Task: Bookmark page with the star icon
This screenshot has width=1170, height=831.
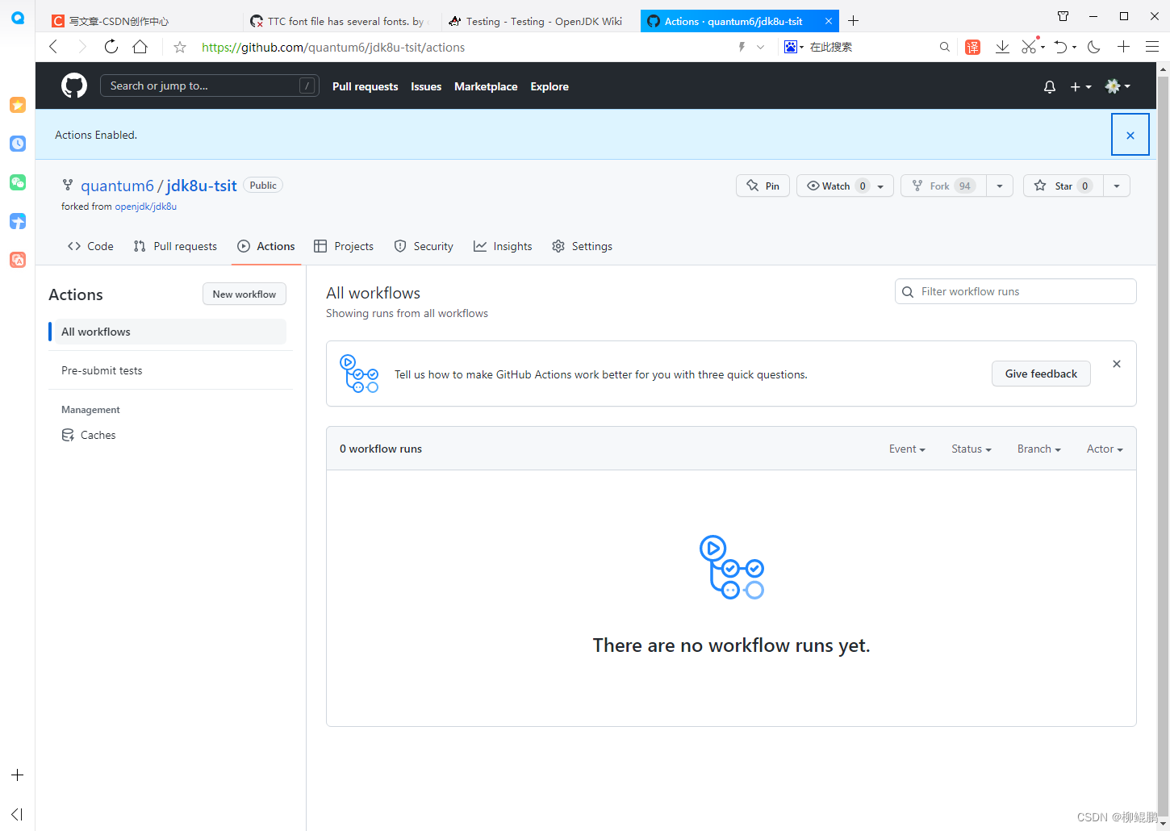Action: (x=180, y=48)
